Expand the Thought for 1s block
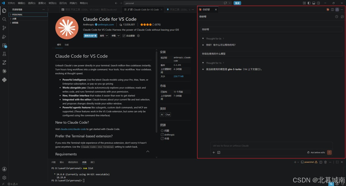This screenshot has width=346, height=186. 215,63
